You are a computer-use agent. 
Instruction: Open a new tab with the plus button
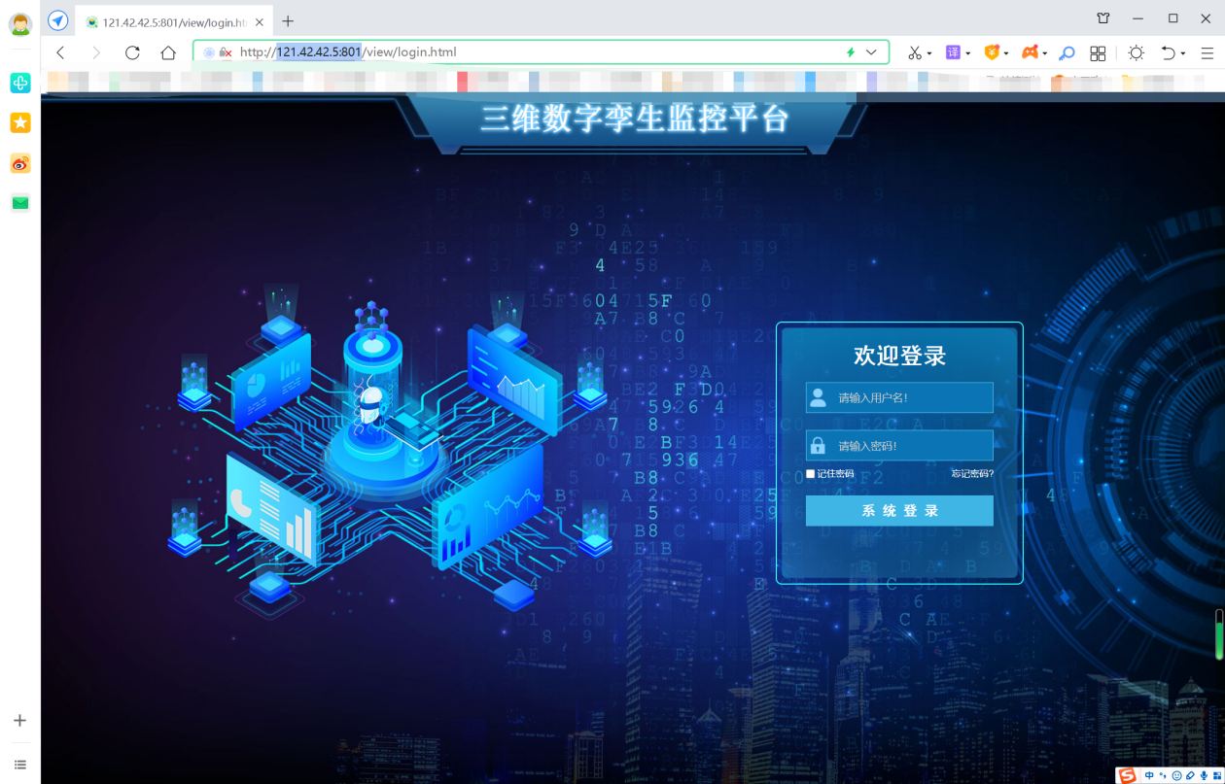pos(288,21)
